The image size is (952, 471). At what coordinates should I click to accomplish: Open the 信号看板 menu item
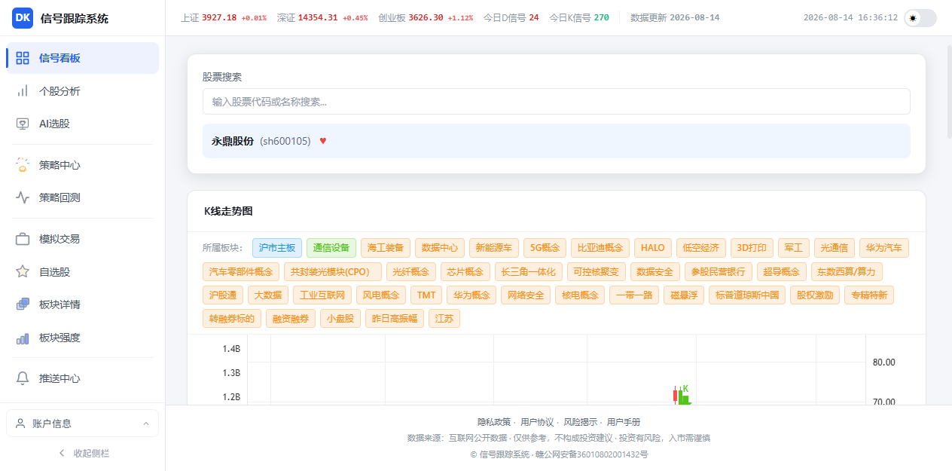[82, 58]
